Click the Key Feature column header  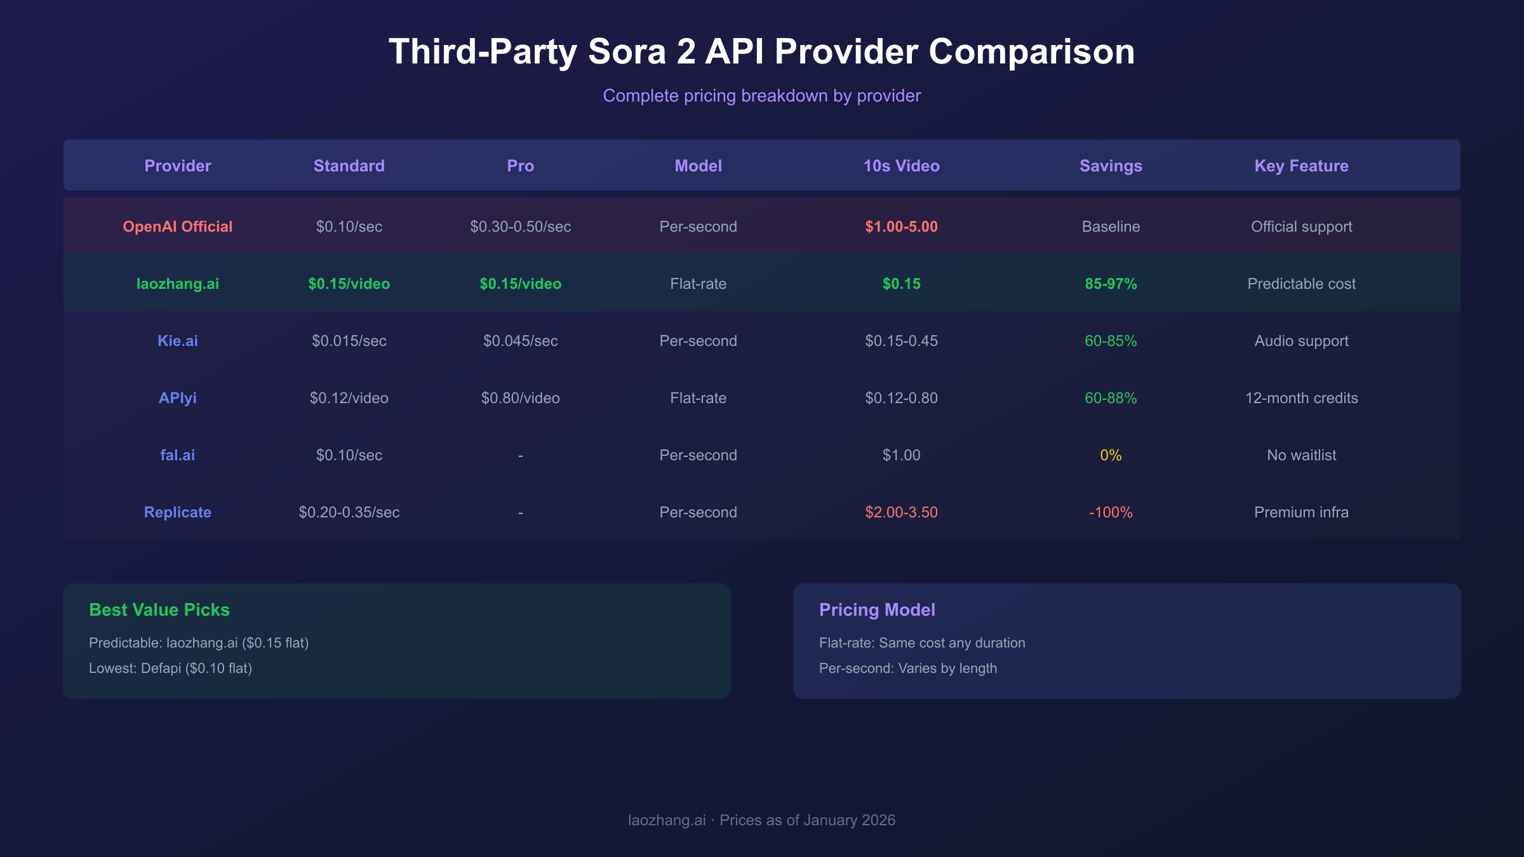tap(1301, 166)
